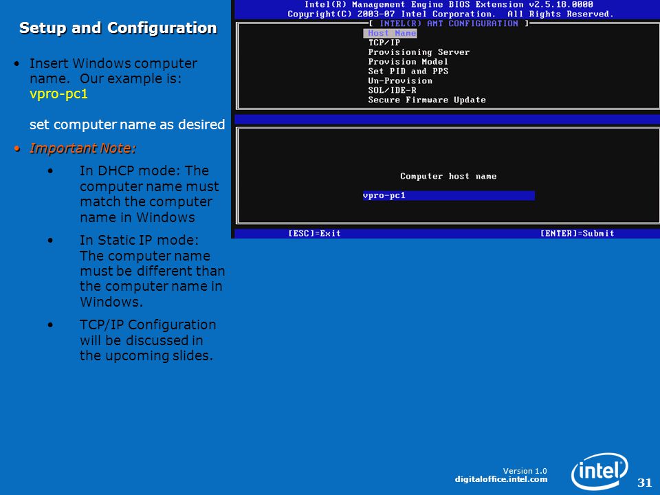Select TCP/IP in the AMT configuration menu
This screenshot has width=660, height=495.
pyautogui.click(x=384, y=43)
